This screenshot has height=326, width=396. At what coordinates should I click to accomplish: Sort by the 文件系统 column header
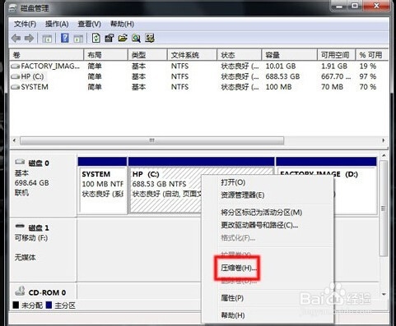pyautogui.click(x=192, y=55)
